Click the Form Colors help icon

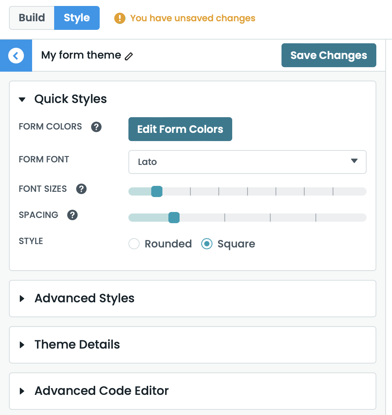pyautogui.click(x=96, y=127)
